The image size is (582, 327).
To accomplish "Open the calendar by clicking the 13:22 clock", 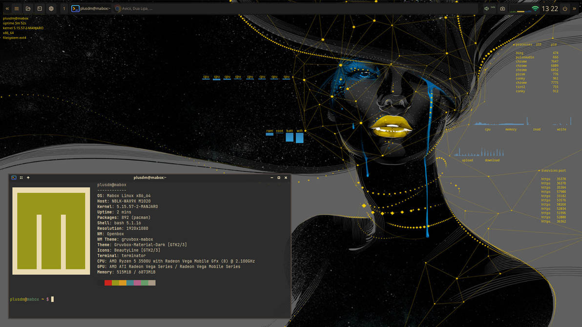I will click(549, 8).
